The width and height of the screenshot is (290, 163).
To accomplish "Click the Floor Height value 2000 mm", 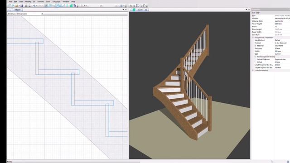I will tap(278, 24).
